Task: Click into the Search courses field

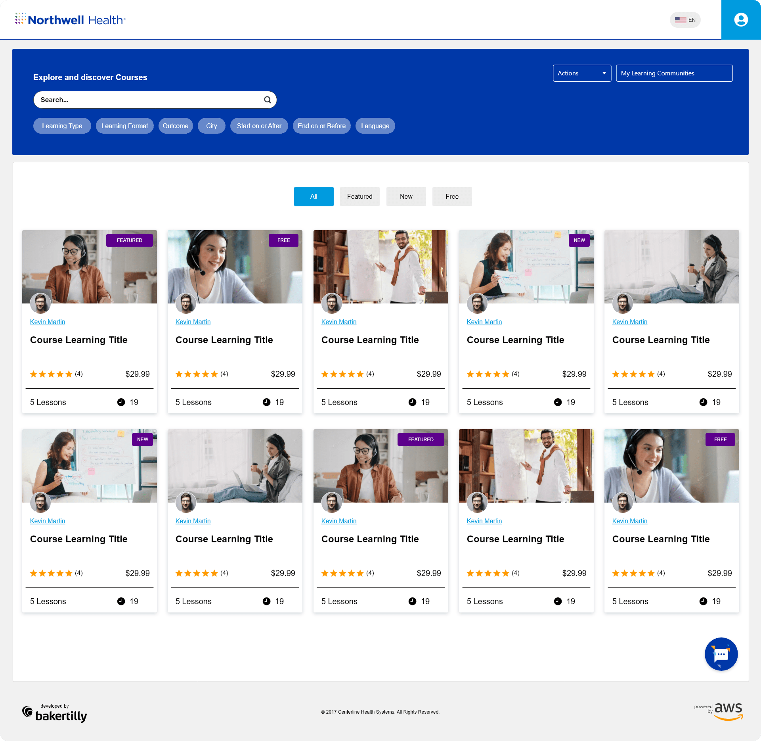Action: point(147,100)
